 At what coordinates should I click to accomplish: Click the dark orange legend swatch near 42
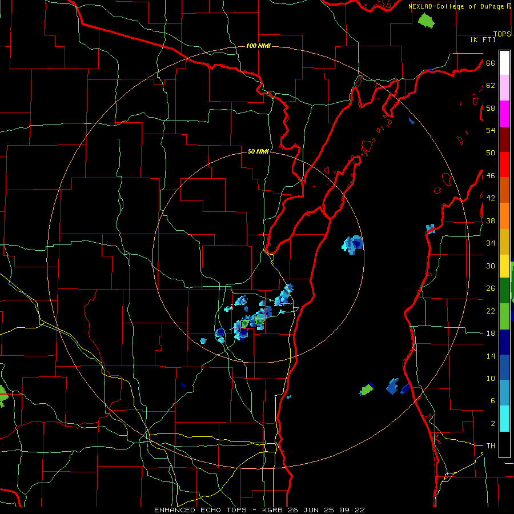504,190
